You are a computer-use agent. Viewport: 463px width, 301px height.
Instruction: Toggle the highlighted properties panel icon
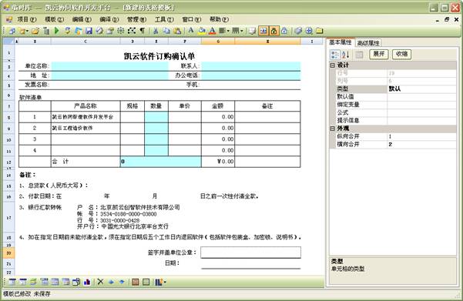click(263, 31)
